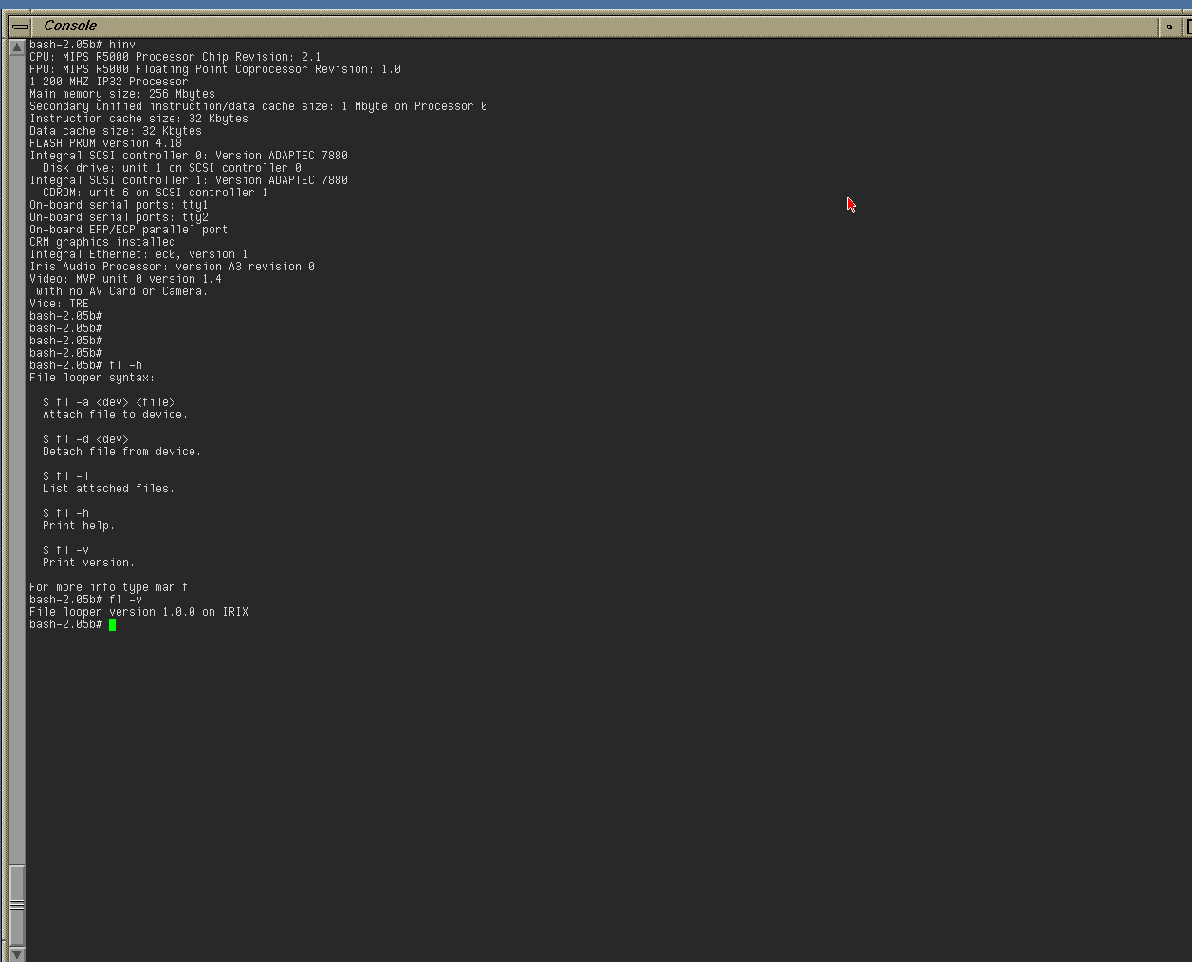This screenshot has width=1192, height=962.
Task: Click the 'bash-2.05b# hinv' command line
Action: 83,45
